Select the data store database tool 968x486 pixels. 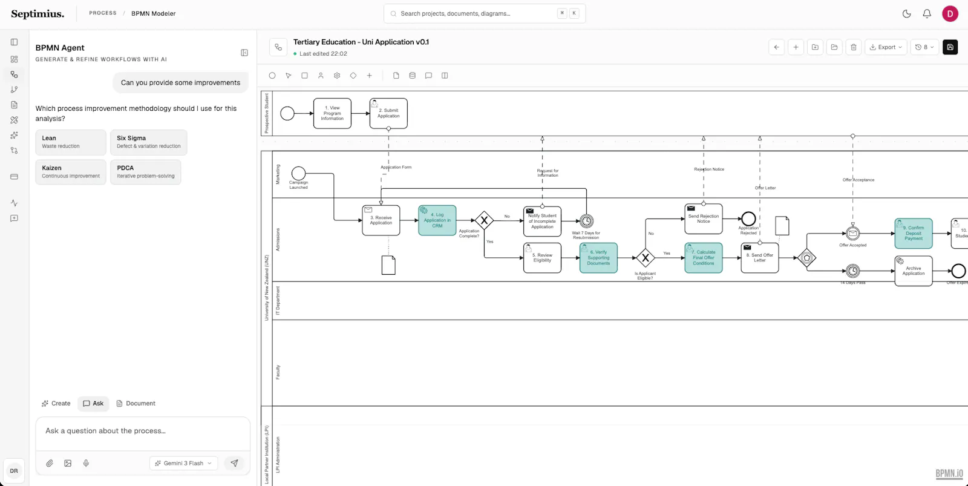[x=413, y=76]
